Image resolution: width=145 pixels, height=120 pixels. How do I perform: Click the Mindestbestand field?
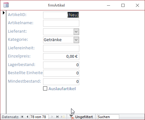[x=61, y=82]
